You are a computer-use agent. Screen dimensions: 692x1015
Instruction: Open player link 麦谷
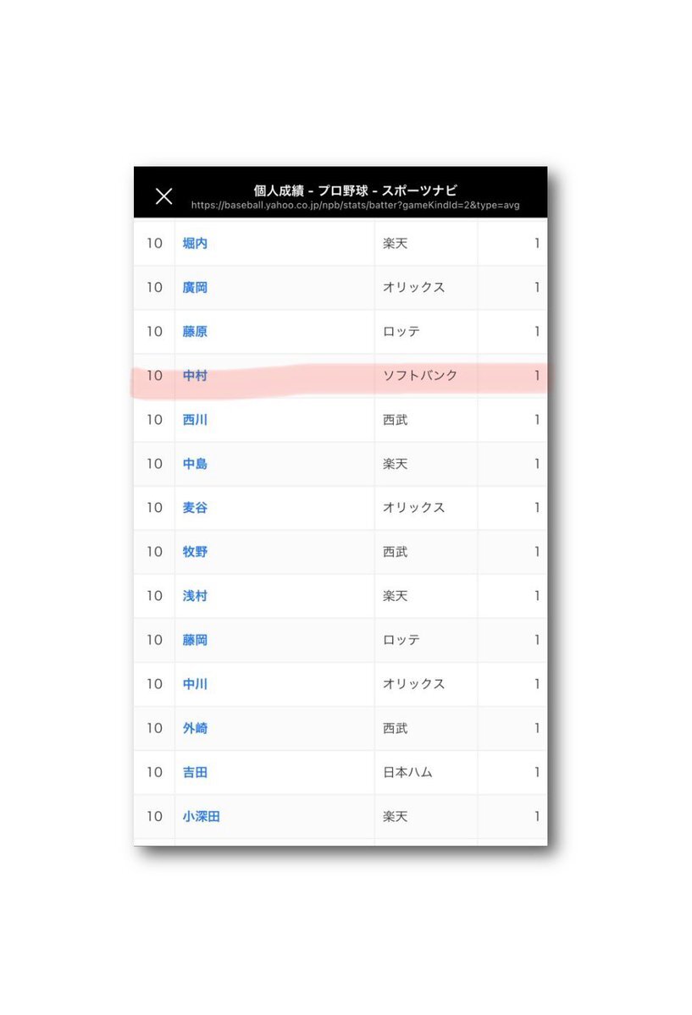(195, 508)
